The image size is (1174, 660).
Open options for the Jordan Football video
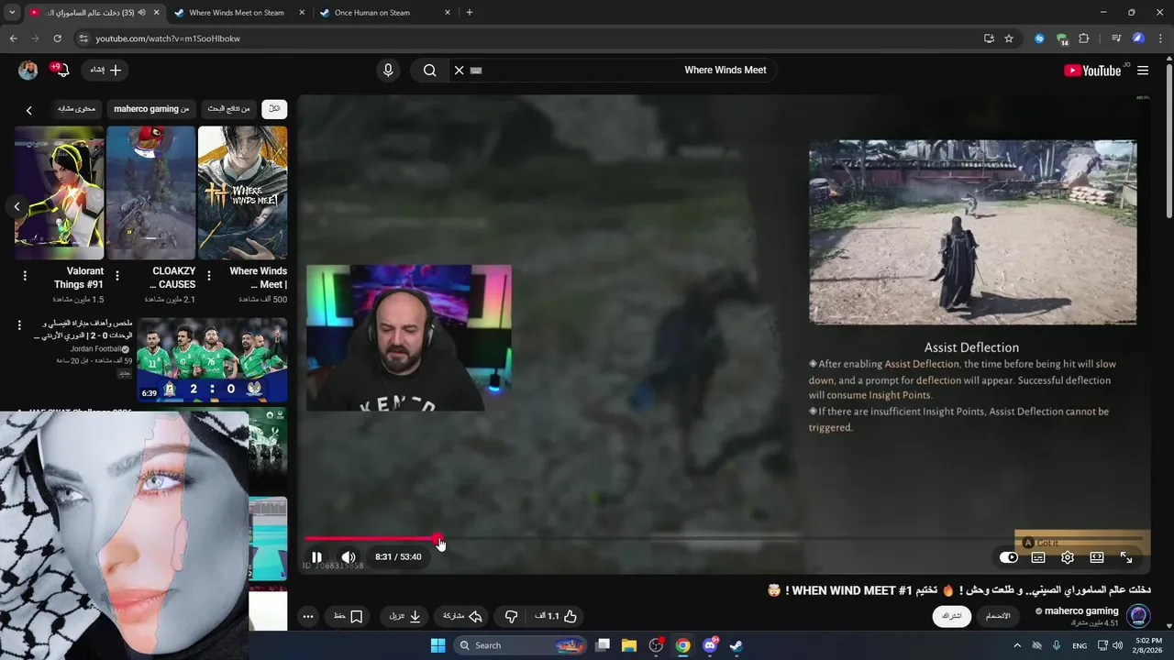click(x=19, y=325)
